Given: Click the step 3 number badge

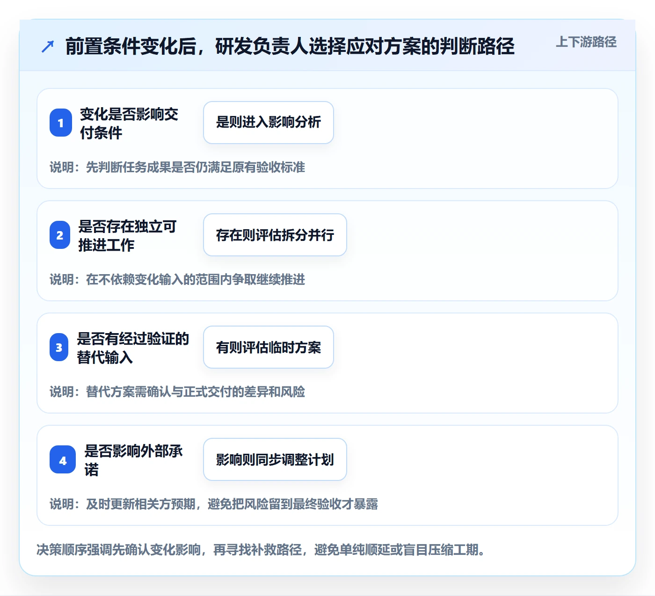Looking at the screenshot, I should click(x=59, y=347).
